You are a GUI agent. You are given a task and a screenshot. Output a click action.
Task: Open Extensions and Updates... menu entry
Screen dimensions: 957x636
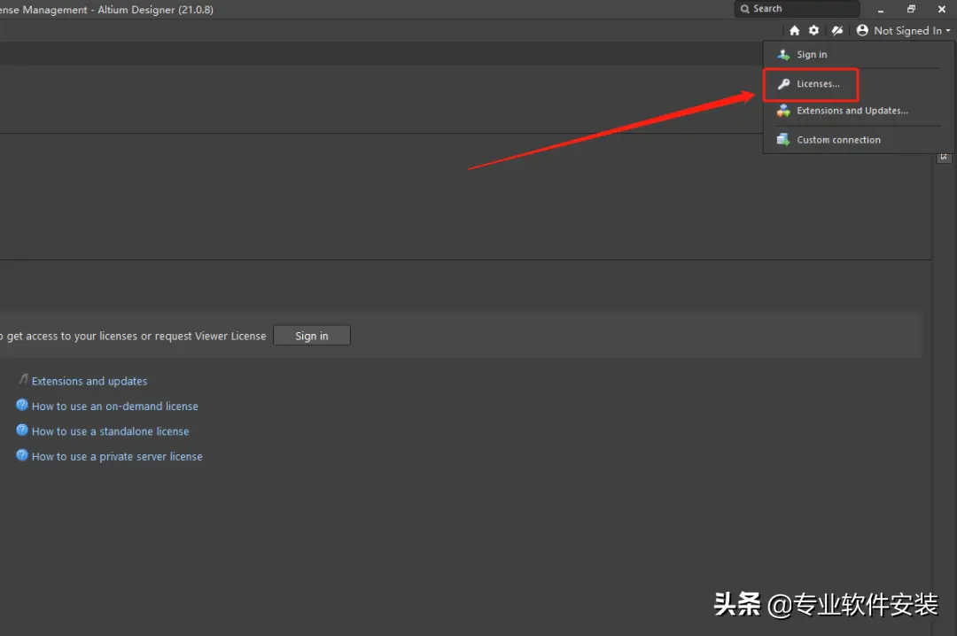tap(852, 111)
